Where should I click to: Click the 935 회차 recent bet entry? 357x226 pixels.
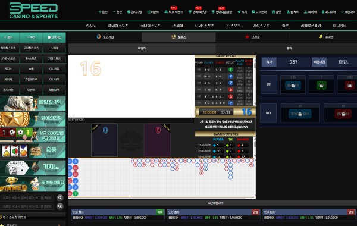pyautogui.click(x=214, y=215)
